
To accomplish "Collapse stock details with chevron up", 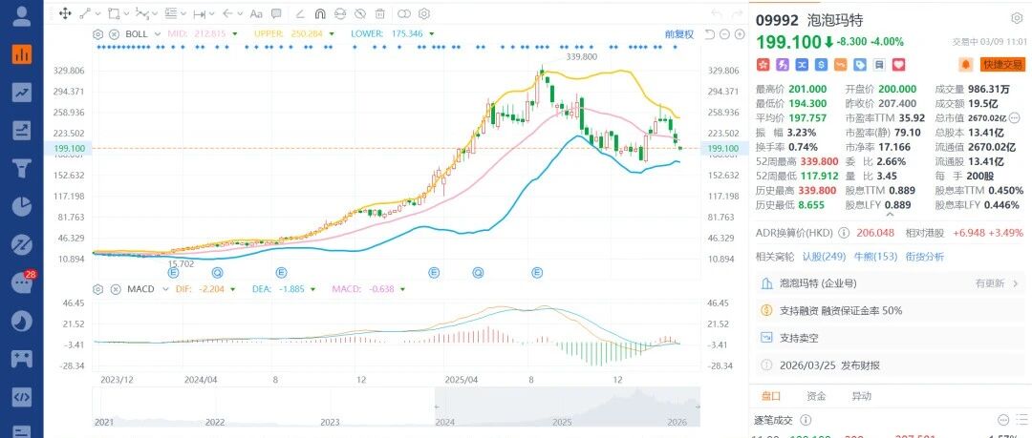I will 890,214.
